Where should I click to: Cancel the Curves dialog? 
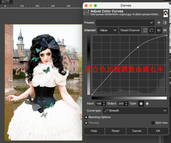[x=137, y=131]
